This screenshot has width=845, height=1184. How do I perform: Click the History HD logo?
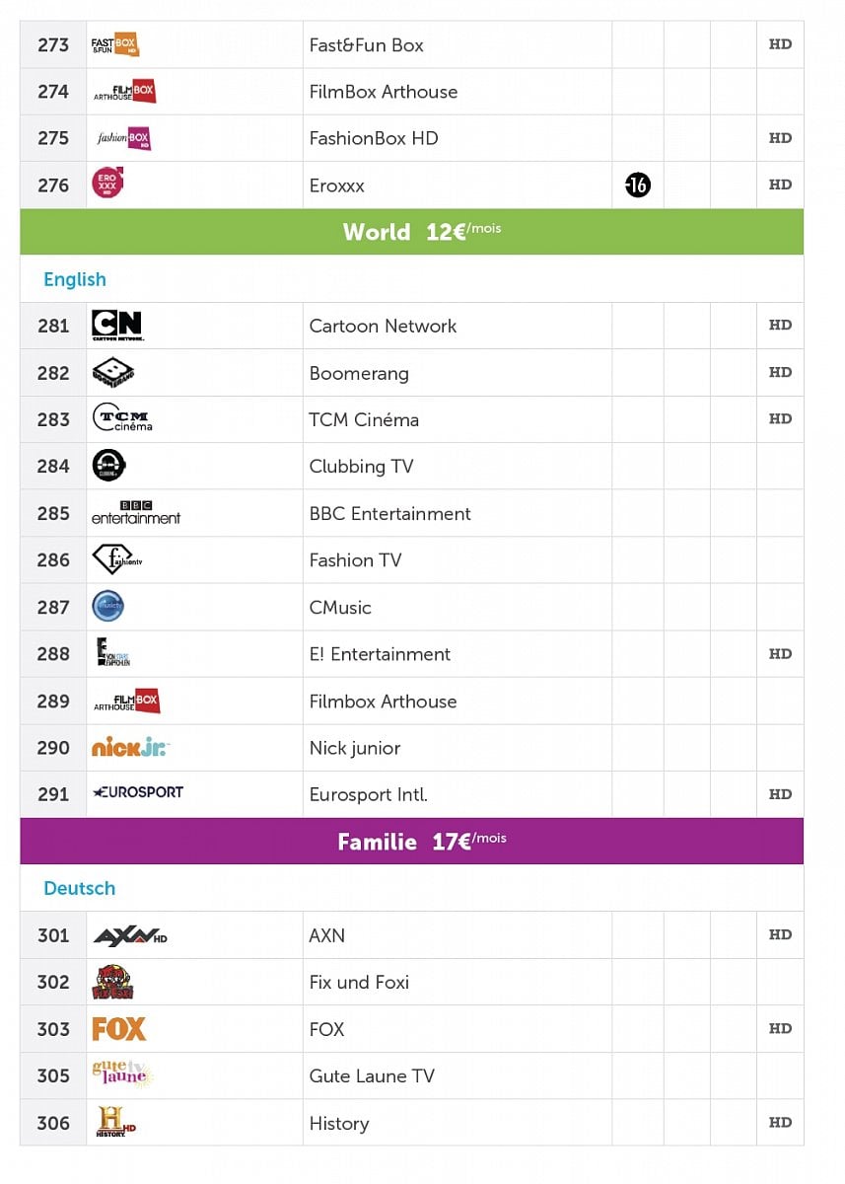114,1123
